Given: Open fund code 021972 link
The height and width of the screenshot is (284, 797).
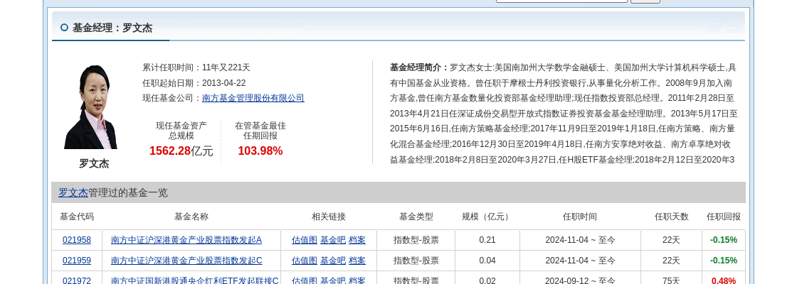Looking at the screenshot, I should 77,280.
